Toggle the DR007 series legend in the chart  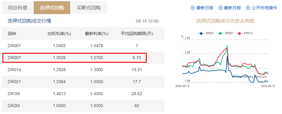click(x=225, y=33)
